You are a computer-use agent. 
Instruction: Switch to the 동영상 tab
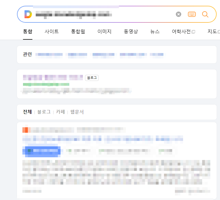[131, 32]
